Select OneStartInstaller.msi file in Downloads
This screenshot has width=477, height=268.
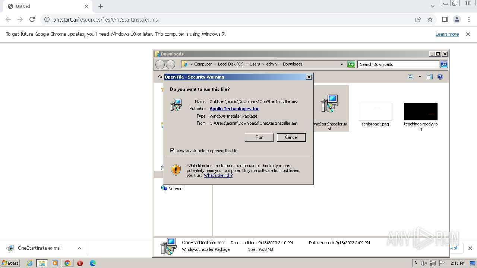[x=330, y=108]
